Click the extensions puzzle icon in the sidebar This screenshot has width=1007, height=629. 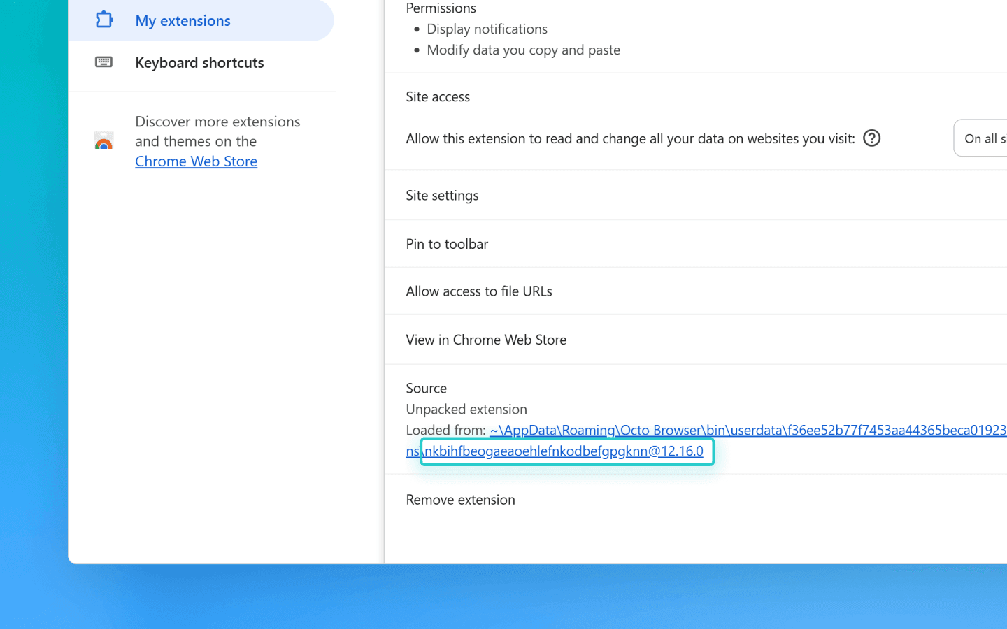(103, 20)
